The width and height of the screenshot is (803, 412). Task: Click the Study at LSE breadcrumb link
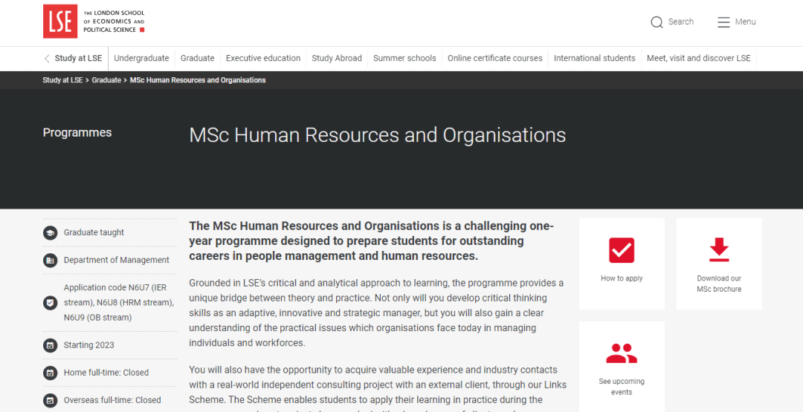[x=62, y=80]
